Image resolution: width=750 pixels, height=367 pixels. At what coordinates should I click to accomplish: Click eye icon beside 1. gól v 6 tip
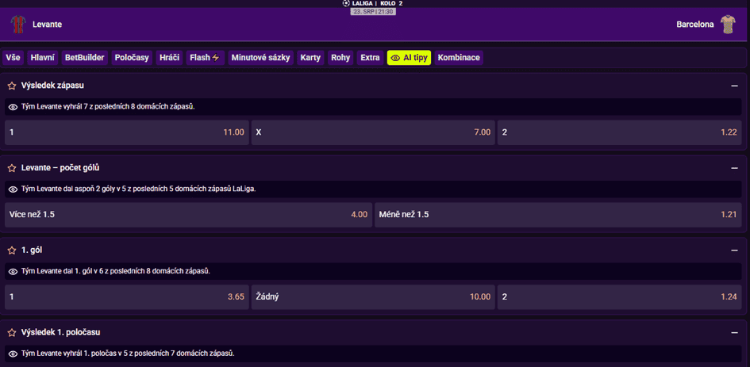tap(13, 271)
